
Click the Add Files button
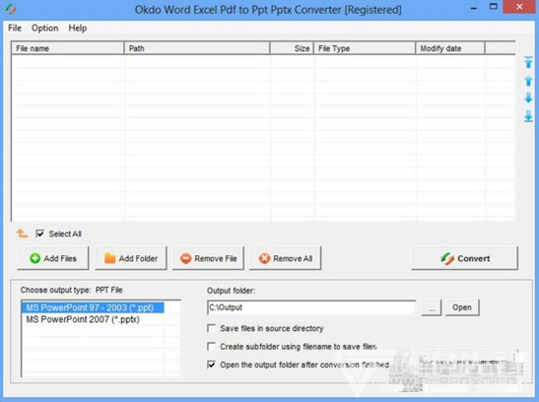point(53,258)
